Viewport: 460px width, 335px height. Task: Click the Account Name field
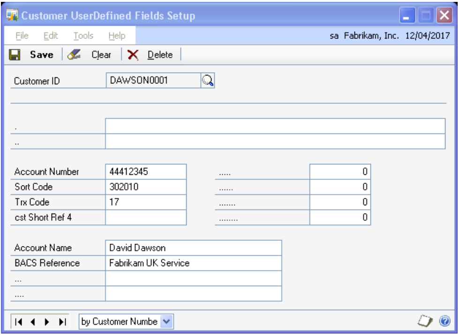(x=193, y=248)
